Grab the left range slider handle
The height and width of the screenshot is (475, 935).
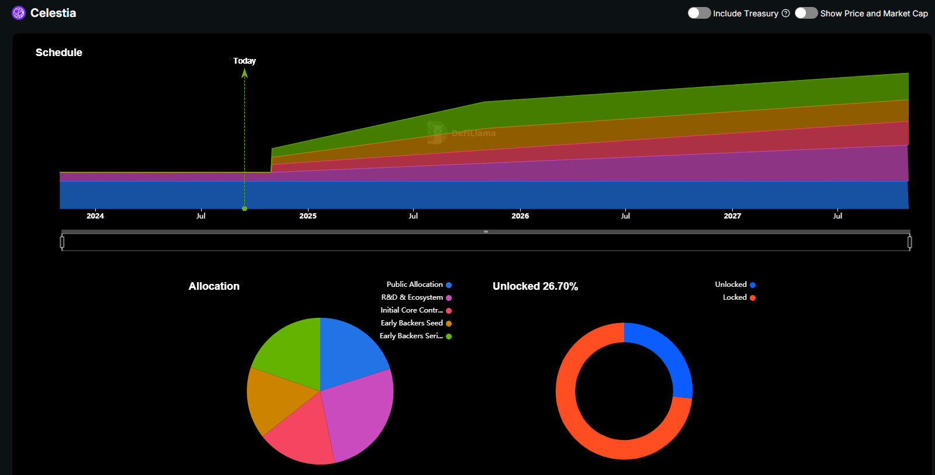pos(62,242)
